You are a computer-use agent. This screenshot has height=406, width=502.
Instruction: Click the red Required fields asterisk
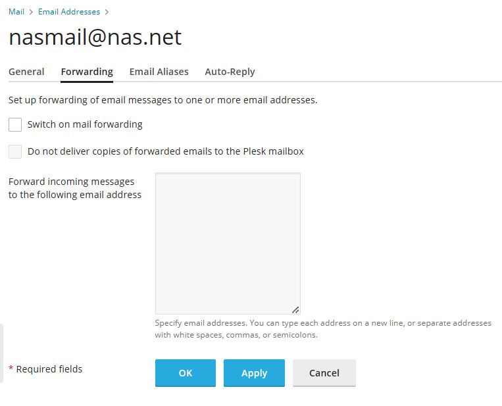click(x=11, y=369)
